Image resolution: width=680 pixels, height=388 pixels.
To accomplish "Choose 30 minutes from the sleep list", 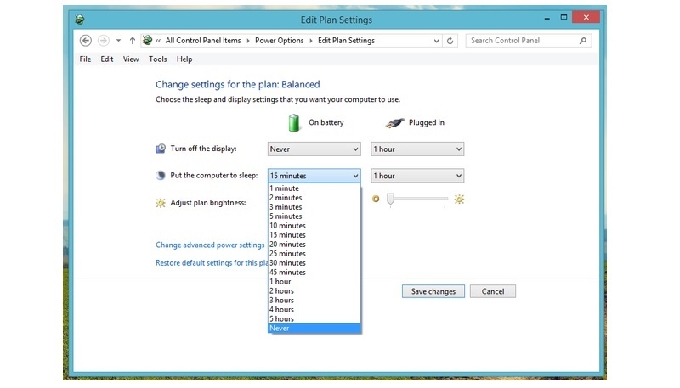I will pos(288,263).
